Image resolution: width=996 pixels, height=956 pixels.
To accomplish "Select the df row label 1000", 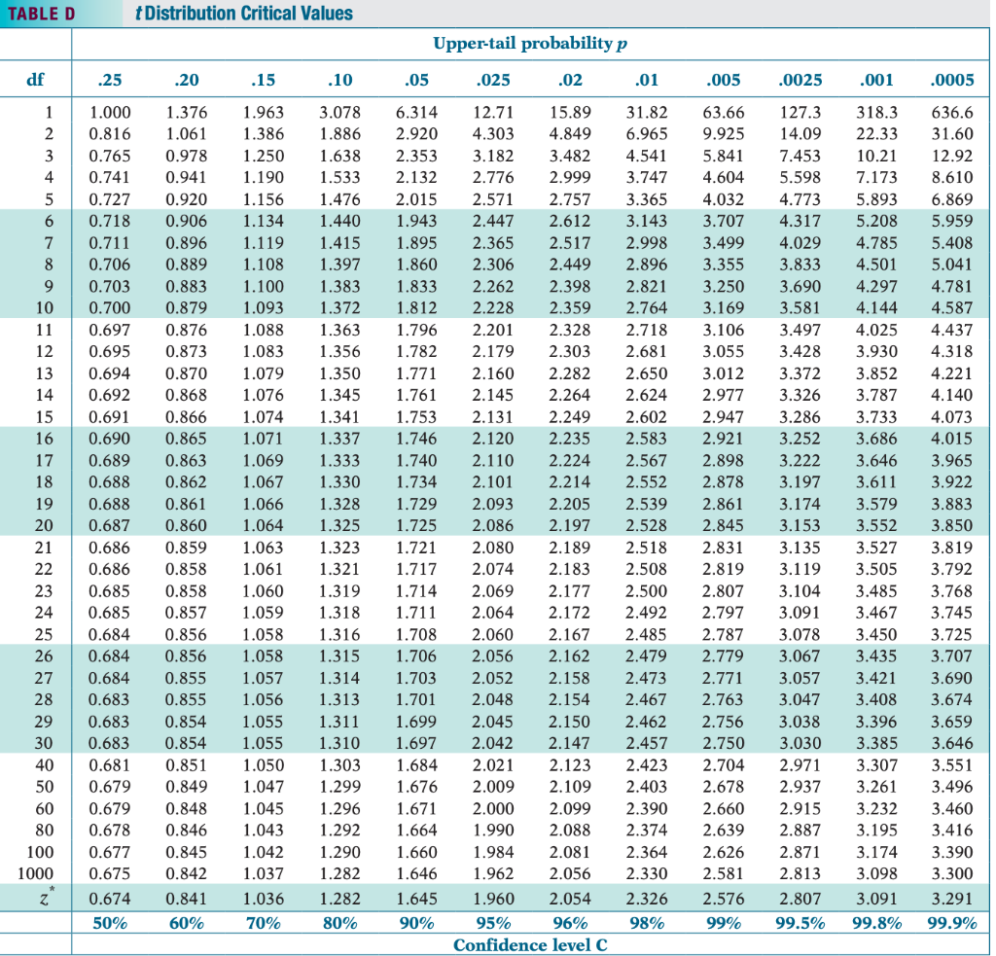I will [36, 874].
